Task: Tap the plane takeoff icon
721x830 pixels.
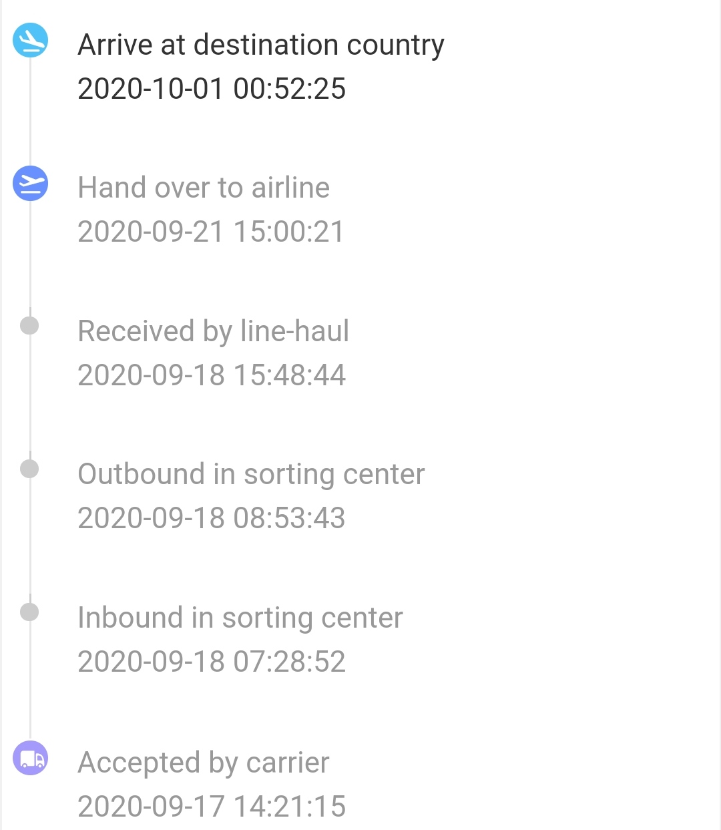Action: click(x=30, y=183)
